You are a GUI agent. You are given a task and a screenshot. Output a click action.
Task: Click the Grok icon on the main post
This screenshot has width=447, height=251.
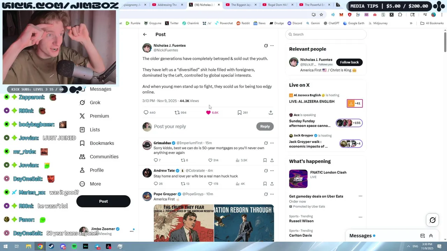[266, 46]
